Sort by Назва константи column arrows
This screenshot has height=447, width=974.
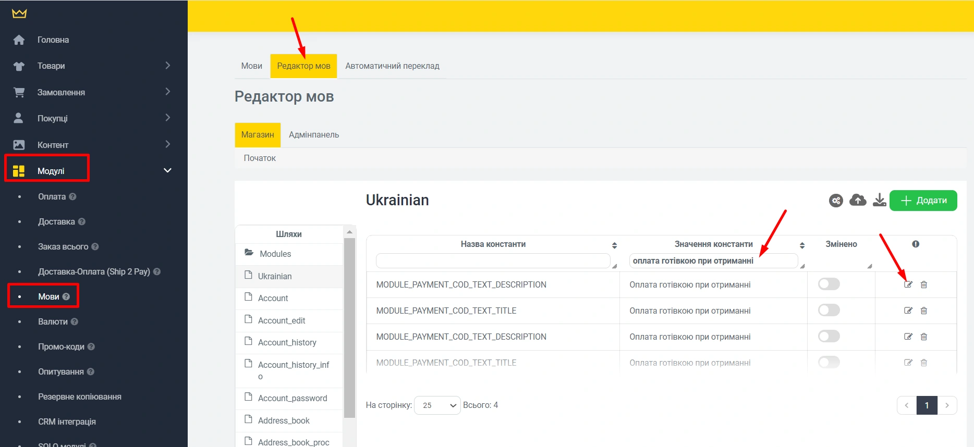click(614, 245)
